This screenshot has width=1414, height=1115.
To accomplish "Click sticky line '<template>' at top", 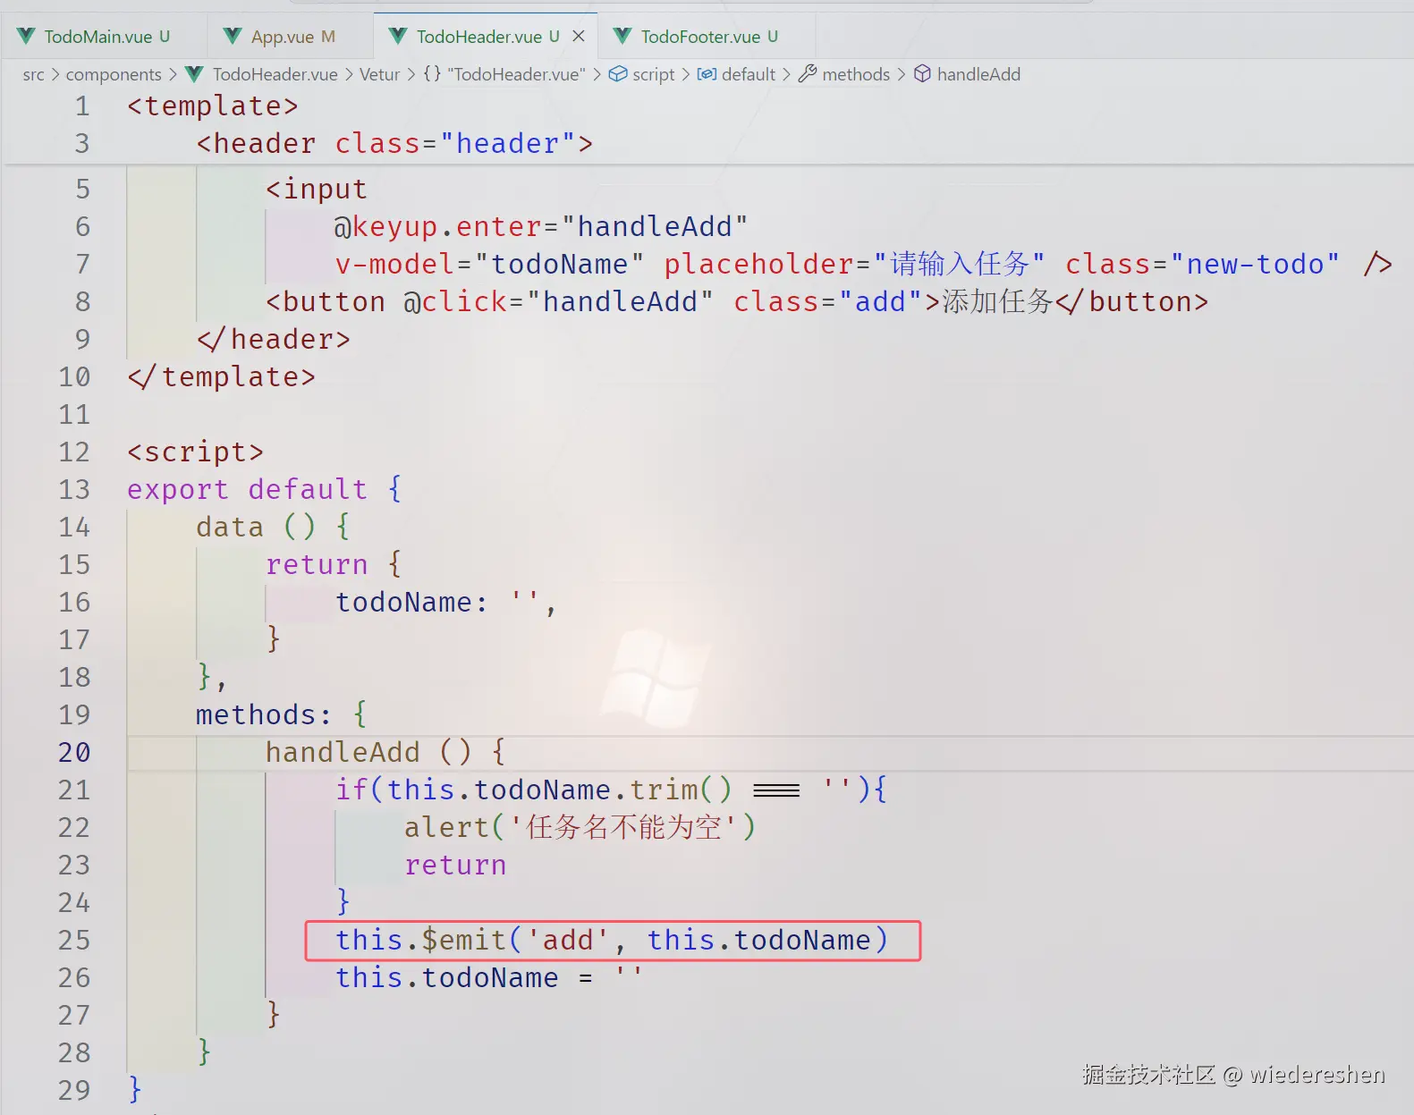I will click(213, 106).
